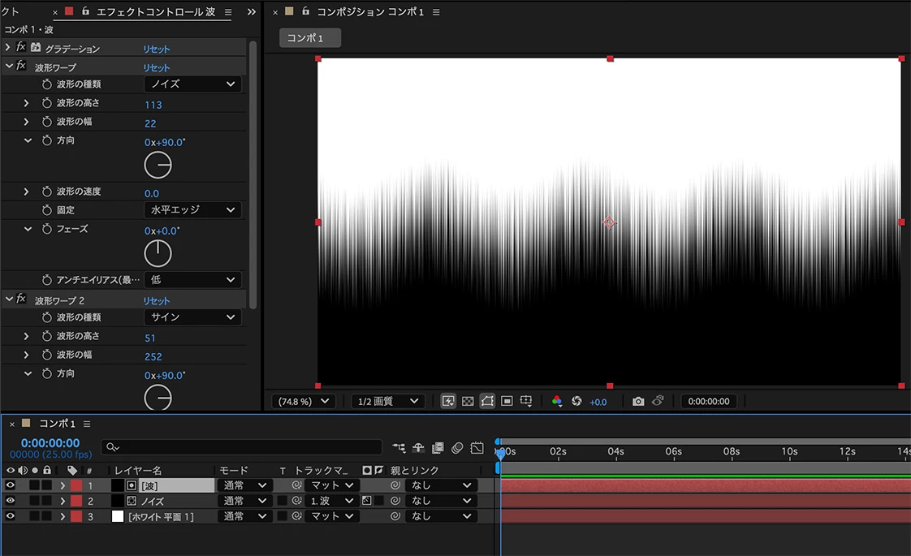Take a snapshot with the camera icon
The width and height of the screenshot is (911, 556).
(638, 401)
